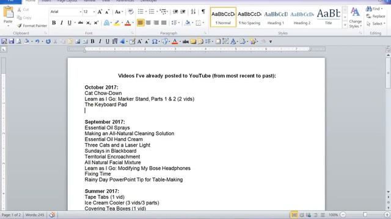Switch to the Review tab
Screen dimensions: 391x219
tap(90, 1)
